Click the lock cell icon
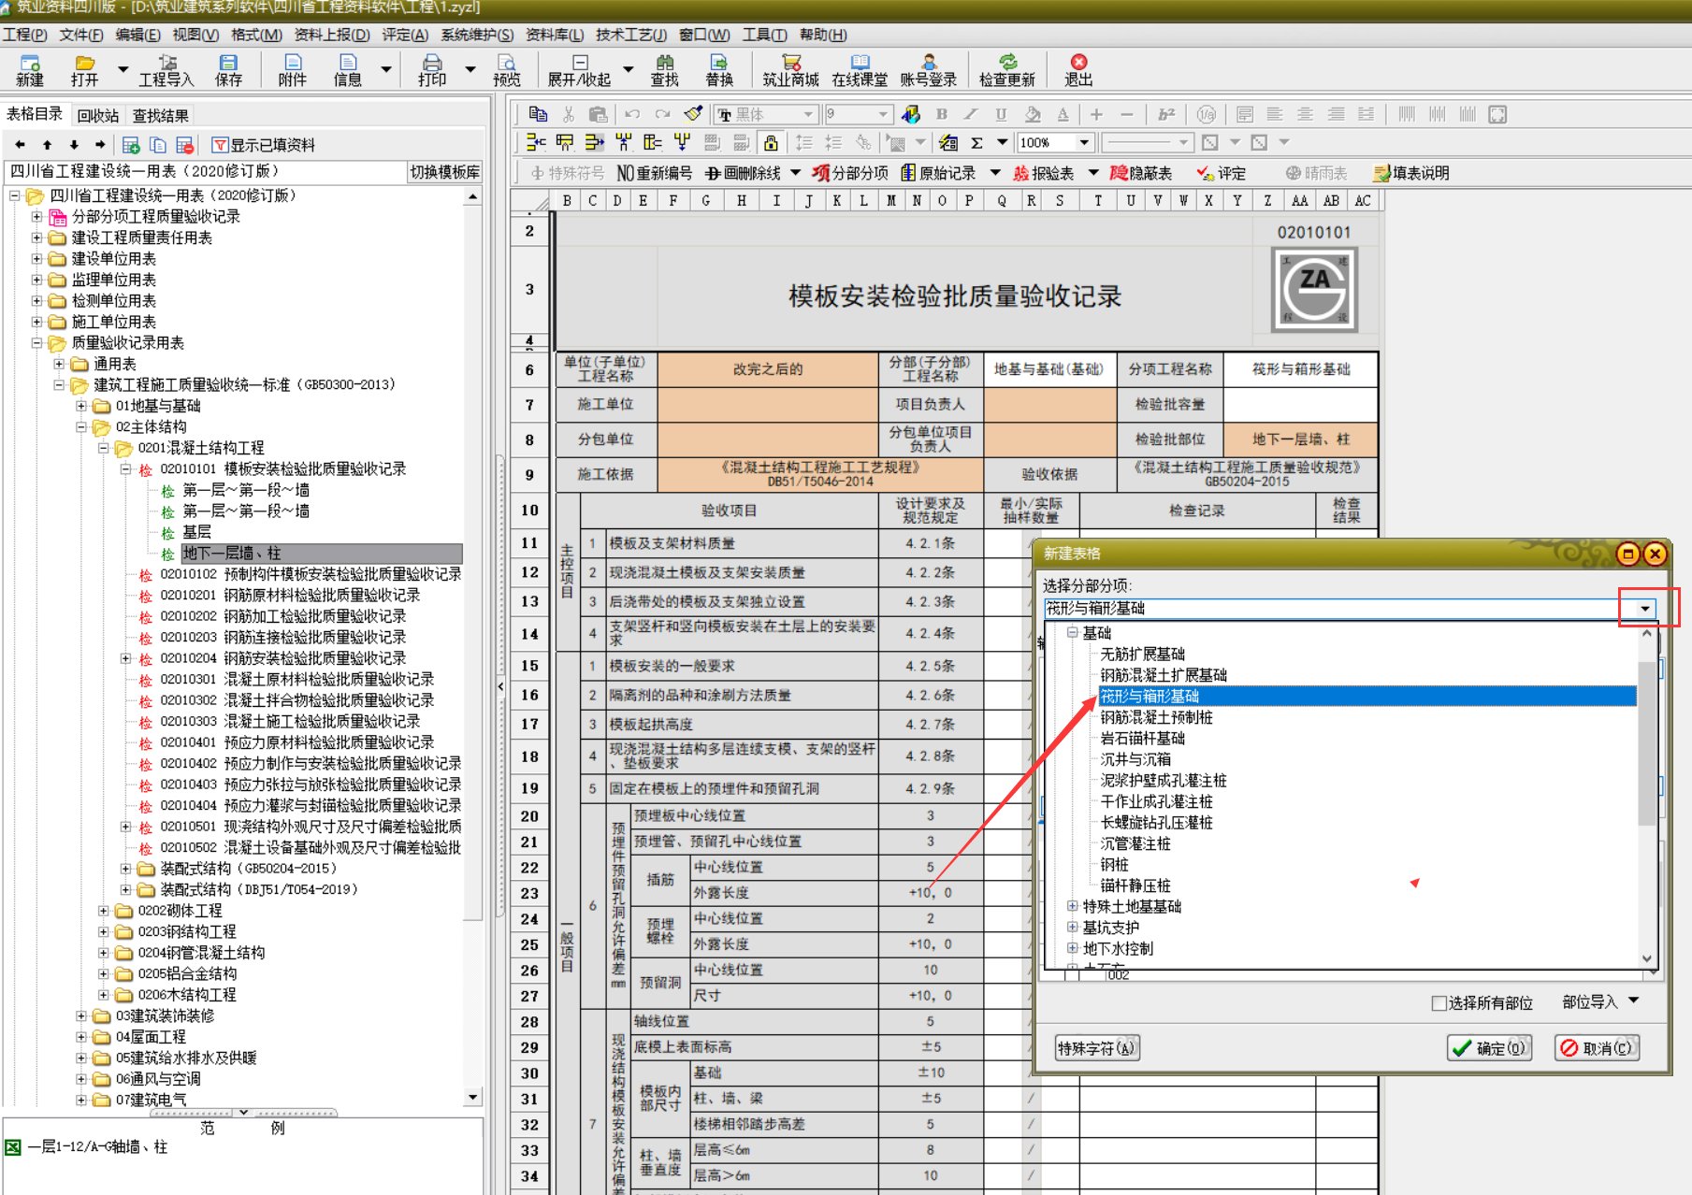 771,142
